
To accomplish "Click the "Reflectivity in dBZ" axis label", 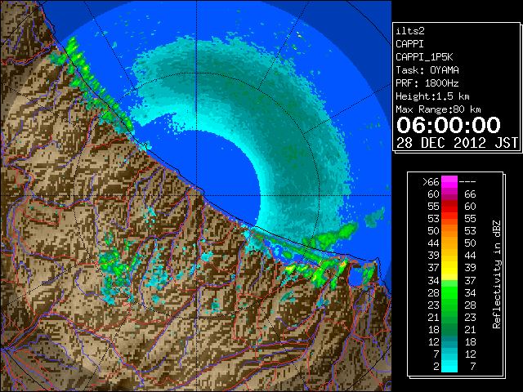I will [x=497, y=274].
